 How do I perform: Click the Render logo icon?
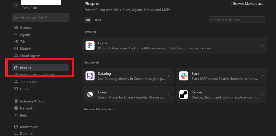(x=184, y=95)
